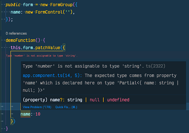This screenshot has height=133, width=189.
Task: Click the inline red error message text
Action: 42,56
